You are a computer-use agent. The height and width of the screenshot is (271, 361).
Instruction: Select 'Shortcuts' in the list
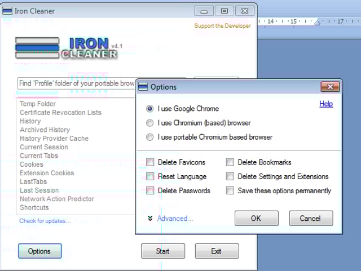coord(34,207)
